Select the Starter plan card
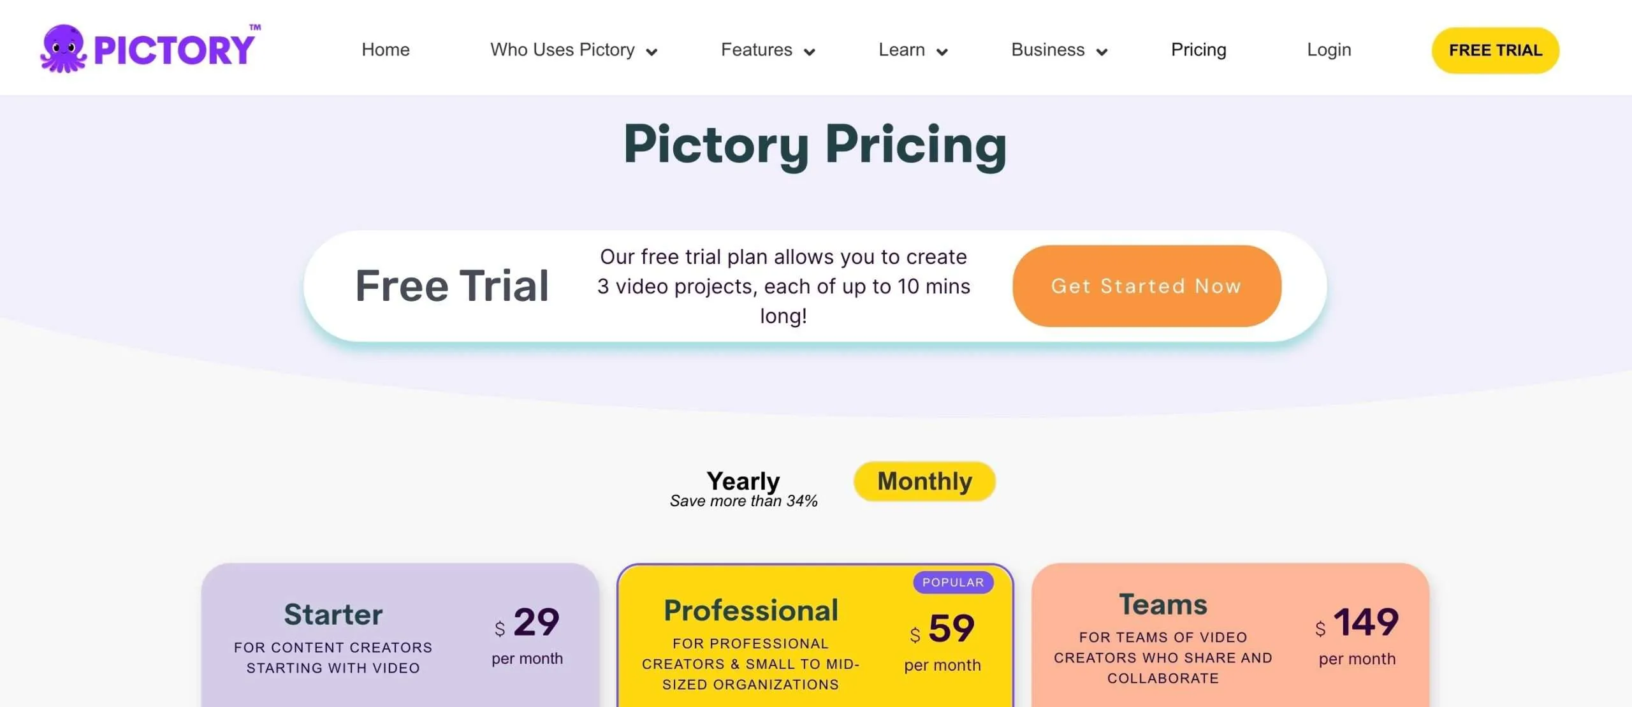 pos(400,635)
